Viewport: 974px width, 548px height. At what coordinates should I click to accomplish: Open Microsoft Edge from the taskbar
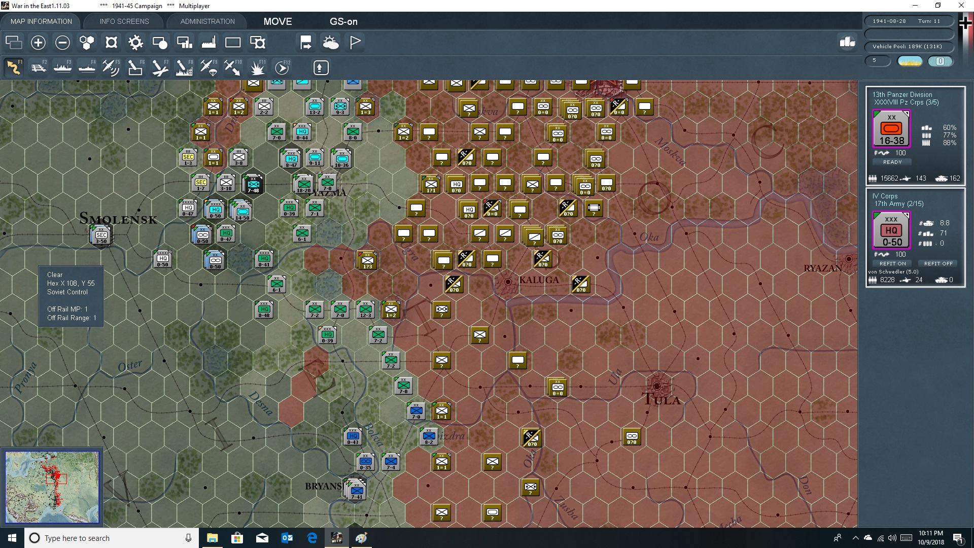click(x=312, y=538)
